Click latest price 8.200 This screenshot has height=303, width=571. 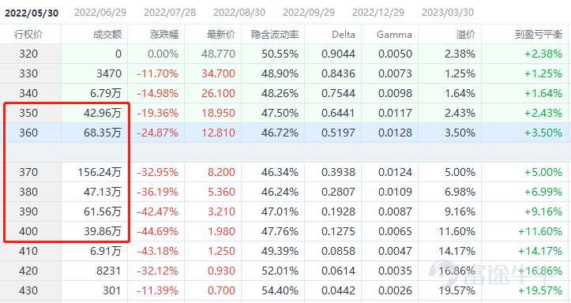click(221, 172)
